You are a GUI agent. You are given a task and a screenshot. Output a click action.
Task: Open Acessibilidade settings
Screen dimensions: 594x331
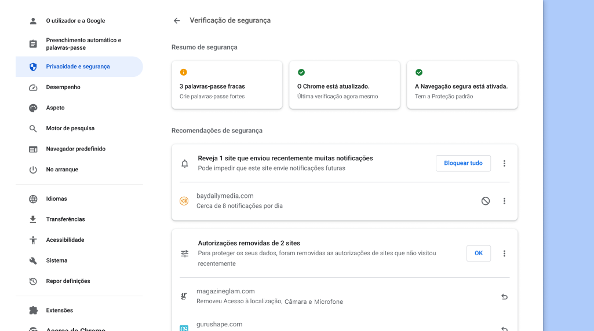point(79,240)
